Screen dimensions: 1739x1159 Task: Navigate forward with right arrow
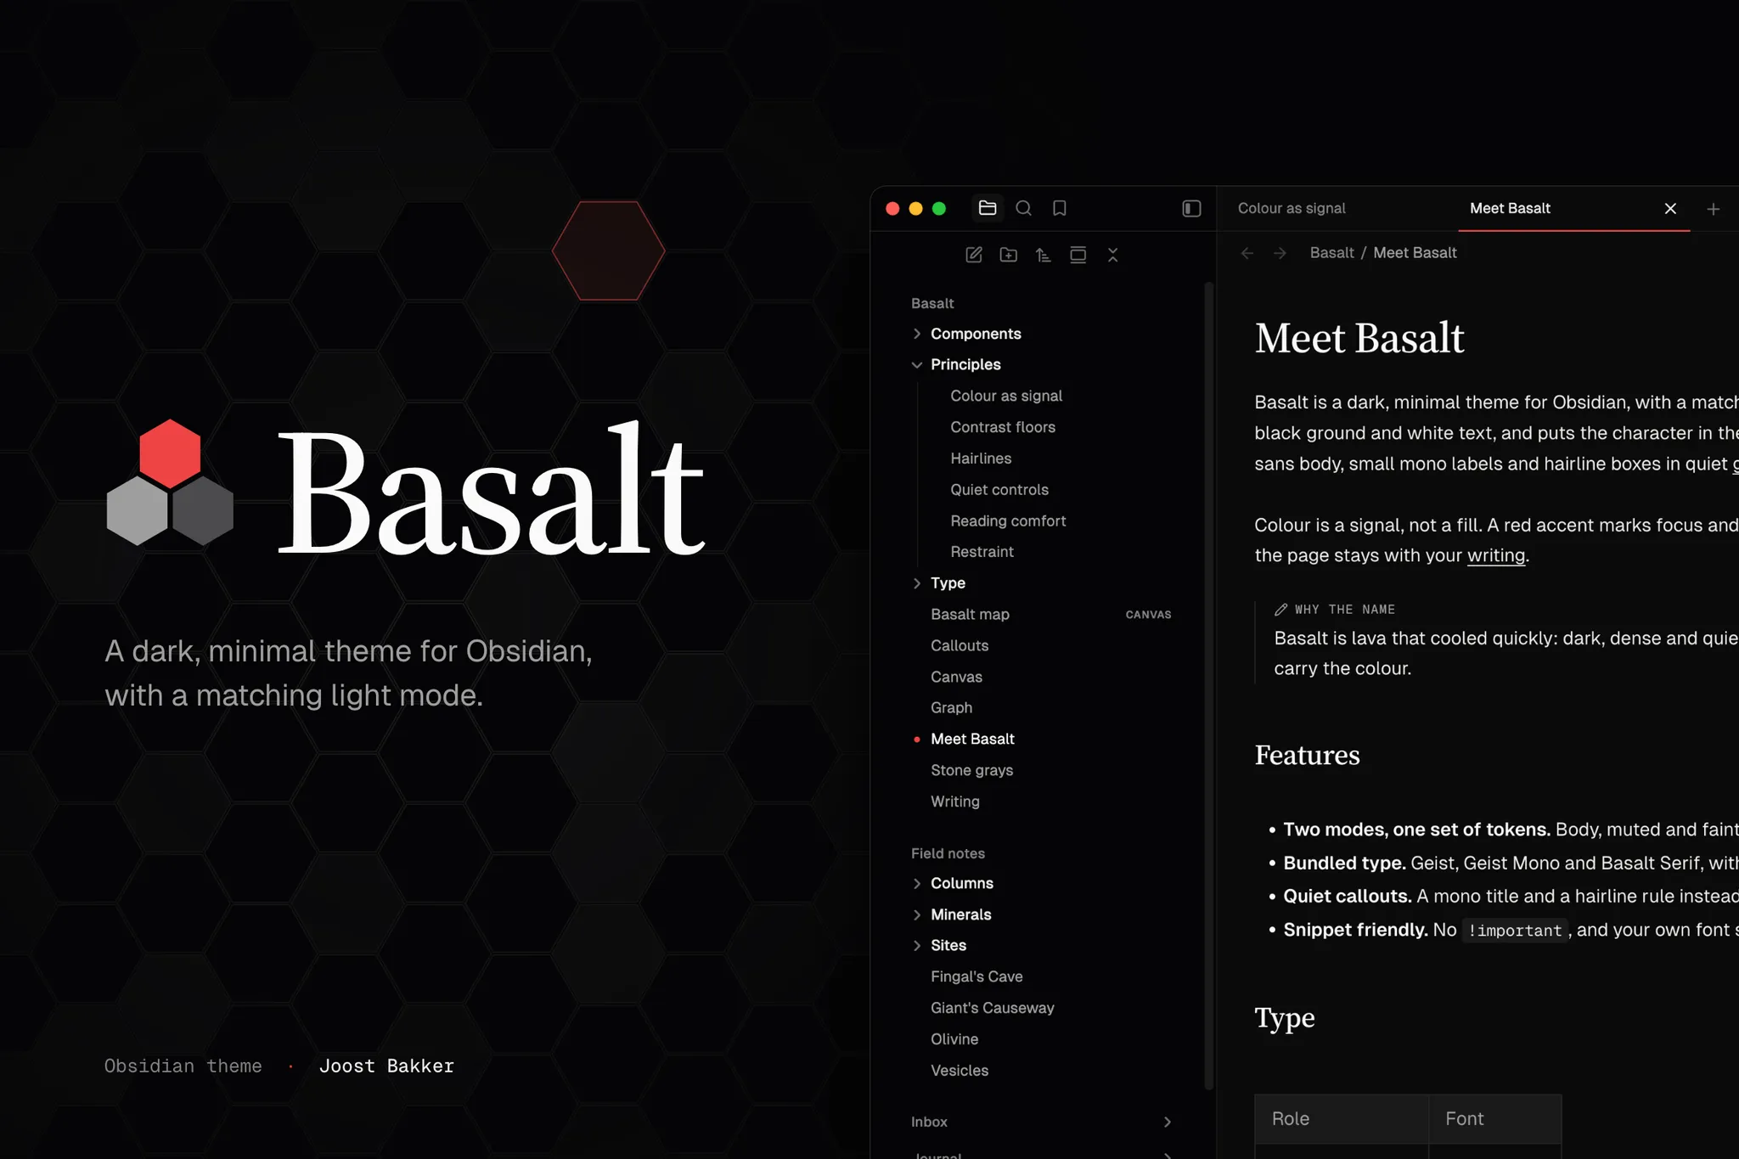(1280, 253)
